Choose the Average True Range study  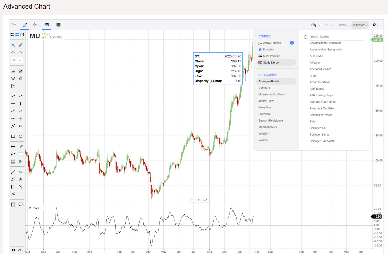pyautogui.click(x=323, y=102)
